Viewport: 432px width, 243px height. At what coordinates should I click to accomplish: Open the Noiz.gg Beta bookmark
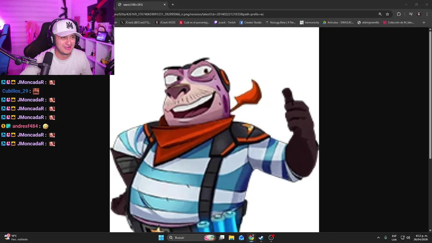280,23
